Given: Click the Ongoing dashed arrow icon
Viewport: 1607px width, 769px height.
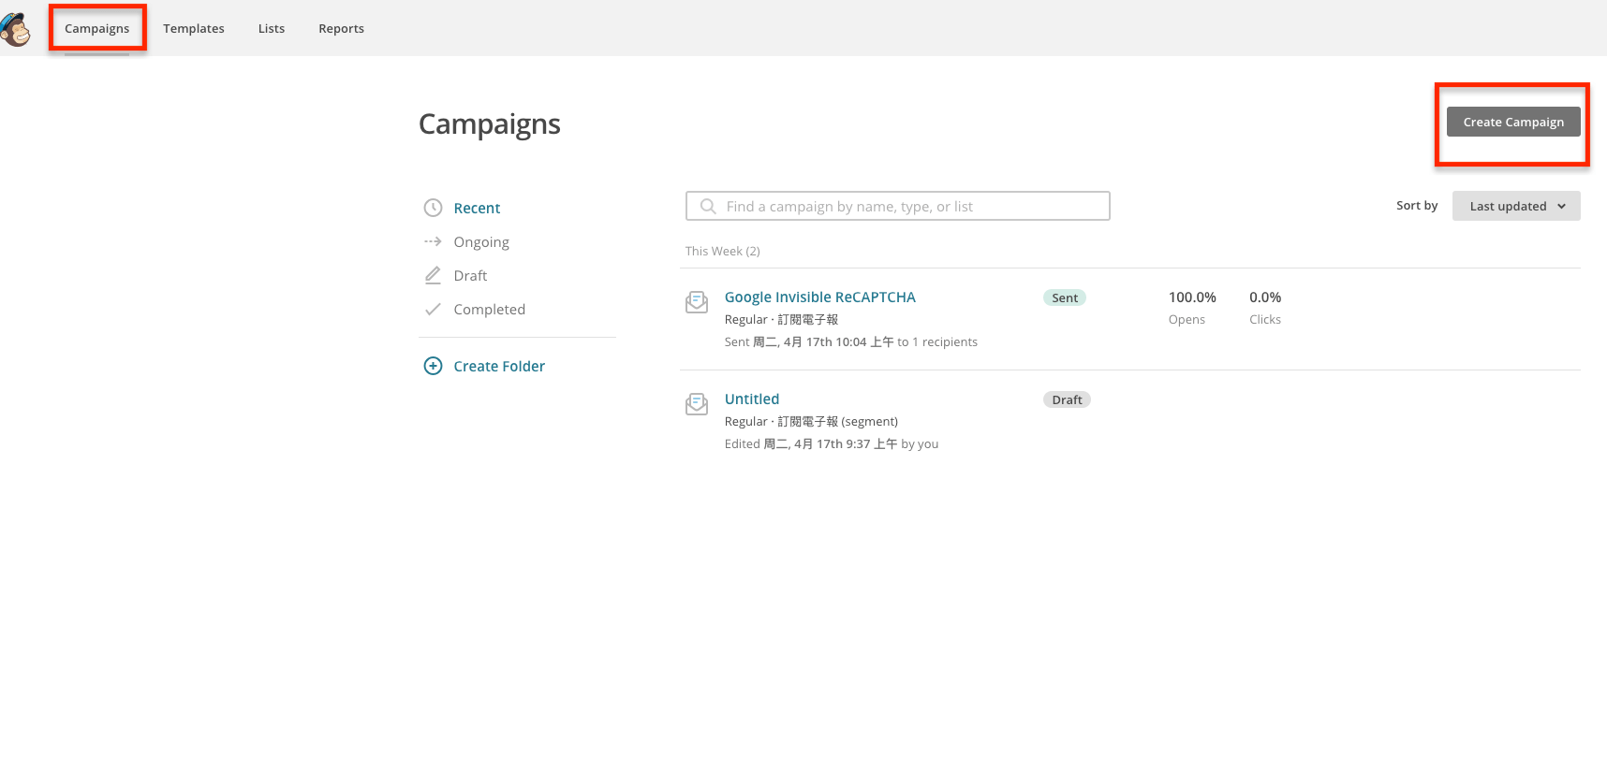Looking at the screenshot, I should tap(433, 241).
